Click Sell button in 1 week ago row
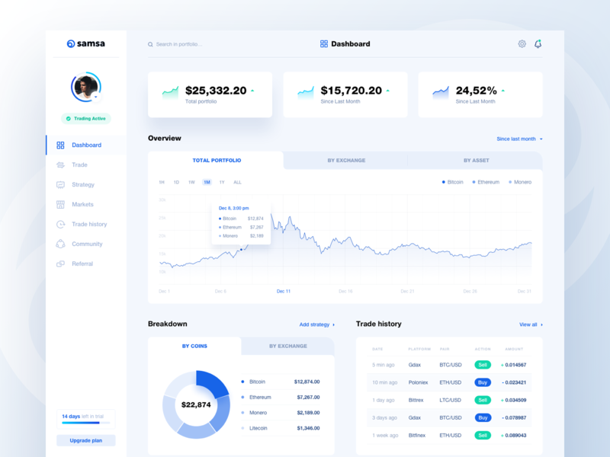This screenshot has height=457, width=610. pos(483,435)
